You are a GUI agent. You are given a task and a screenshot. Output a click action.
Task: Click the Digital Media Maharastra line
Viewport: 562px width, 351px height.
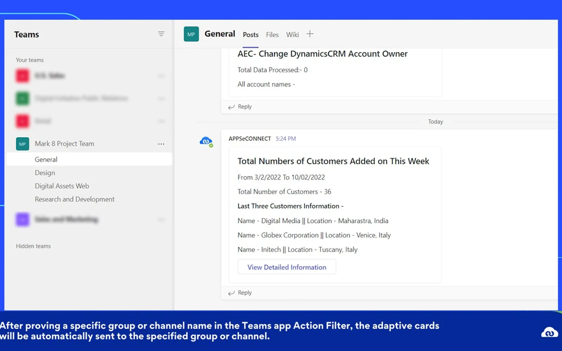coord(313,221)
